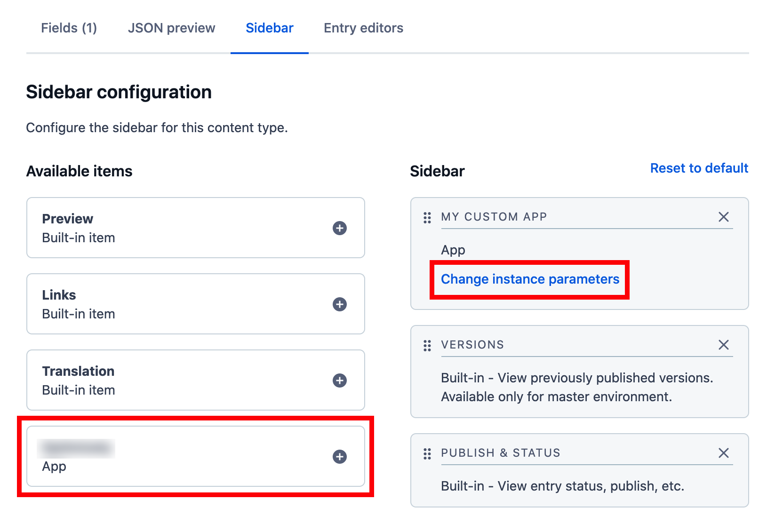The height and width of the screenshot is (531, 767).
Task: Grab the My Custom App drag handle
Action: click(427, 218)
